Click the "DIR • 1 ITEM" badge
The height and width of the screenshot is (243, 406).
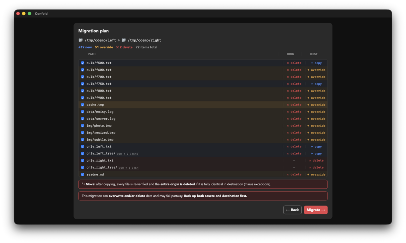[129, 168]
